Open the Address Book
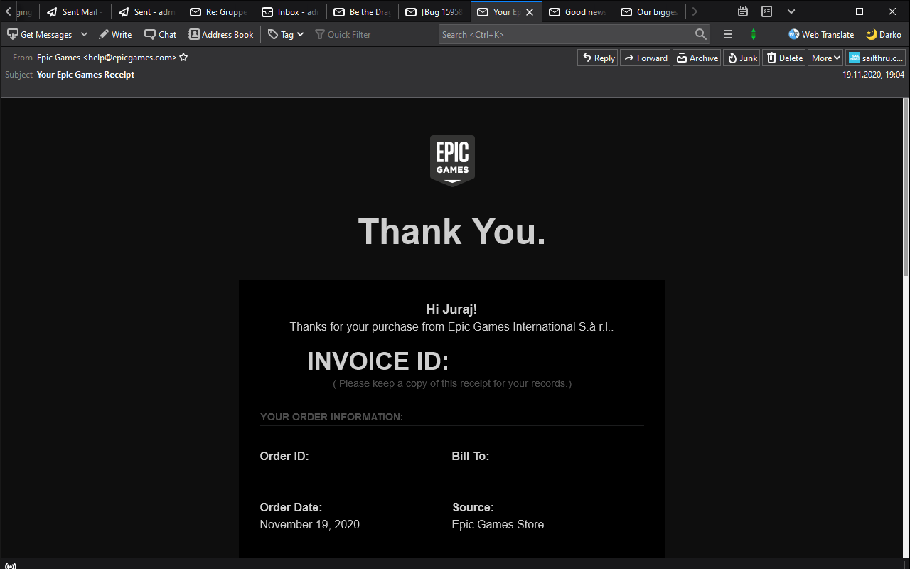 point(220,34)
